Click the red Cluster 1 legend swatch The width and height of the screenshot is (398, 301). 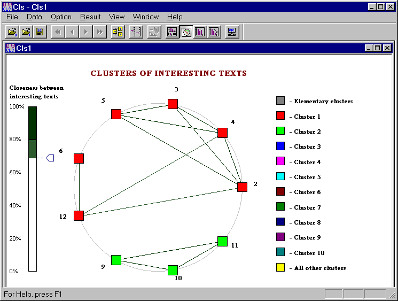tap(280, 115)
